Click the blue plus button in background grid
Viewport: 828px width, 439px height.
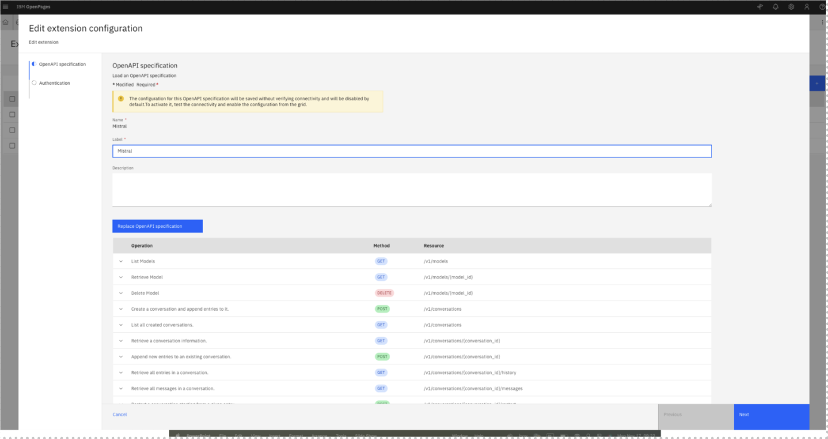pyautogui.click(x=817, y=83)
